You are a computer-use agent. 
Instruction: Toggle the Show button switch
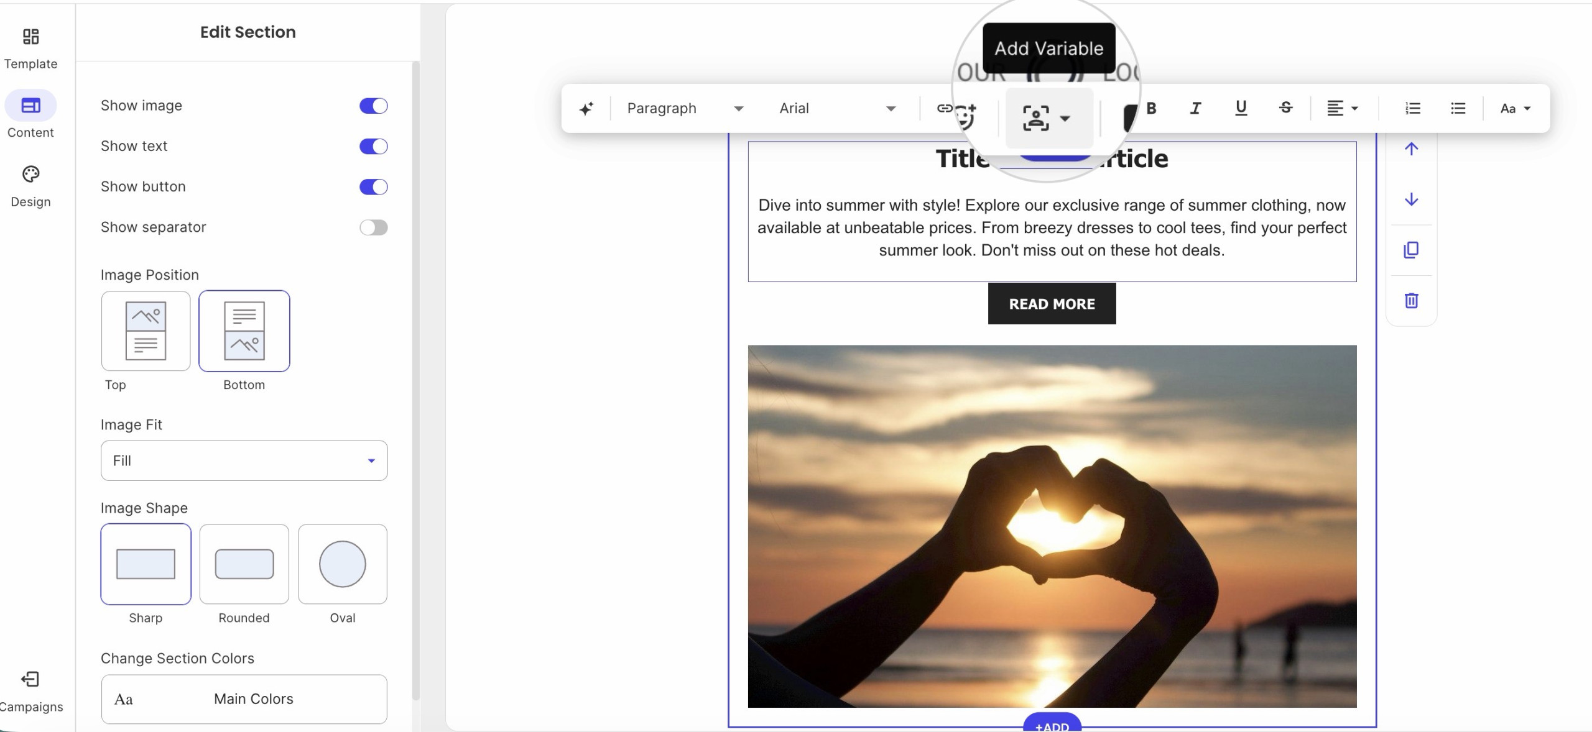pyautogui.click(x=373, y=186)
